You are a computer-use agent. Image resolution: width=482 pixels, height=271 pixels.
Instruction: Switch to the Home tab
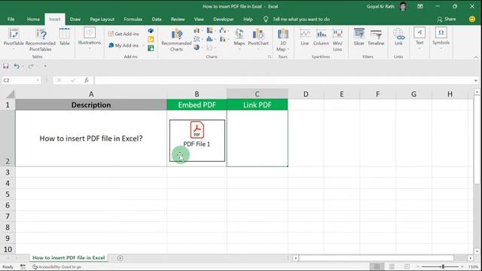[x=33, y=19]
